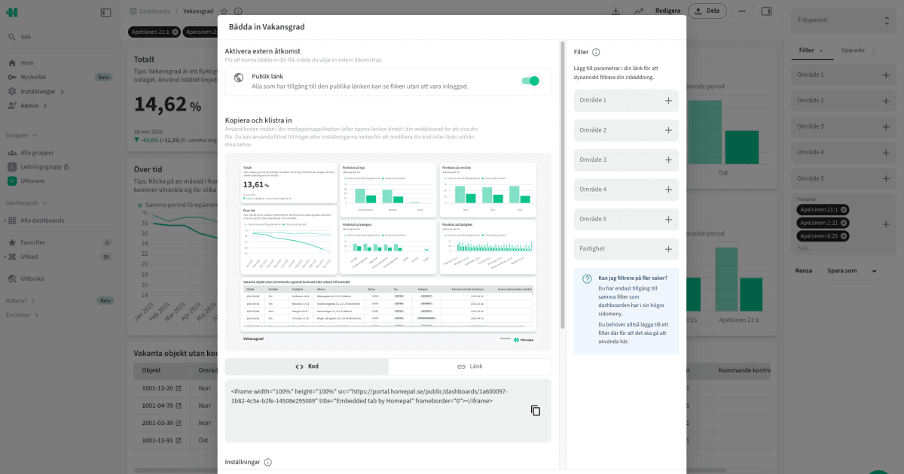Click the download icon in top toolbar

615,11
